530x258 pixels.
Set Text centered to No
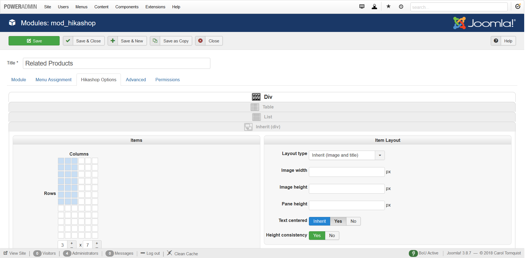353,221
